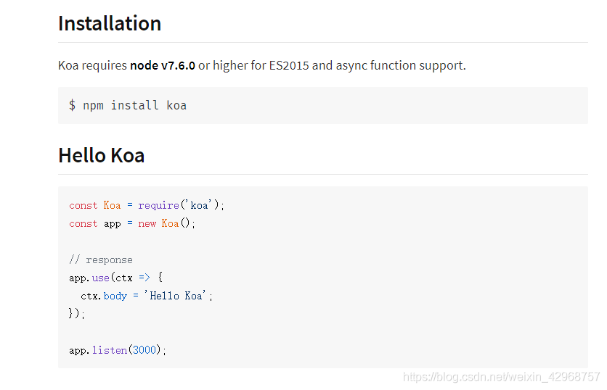Click the blog.csdn.net watermark URL
Image resolution: width=607 pixels, height=390 pixels.
501,376
